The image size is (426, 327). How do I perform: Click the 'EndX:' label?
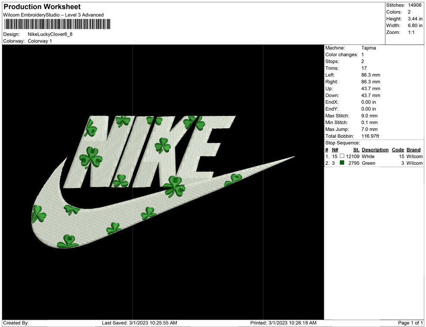pos(332,102)
